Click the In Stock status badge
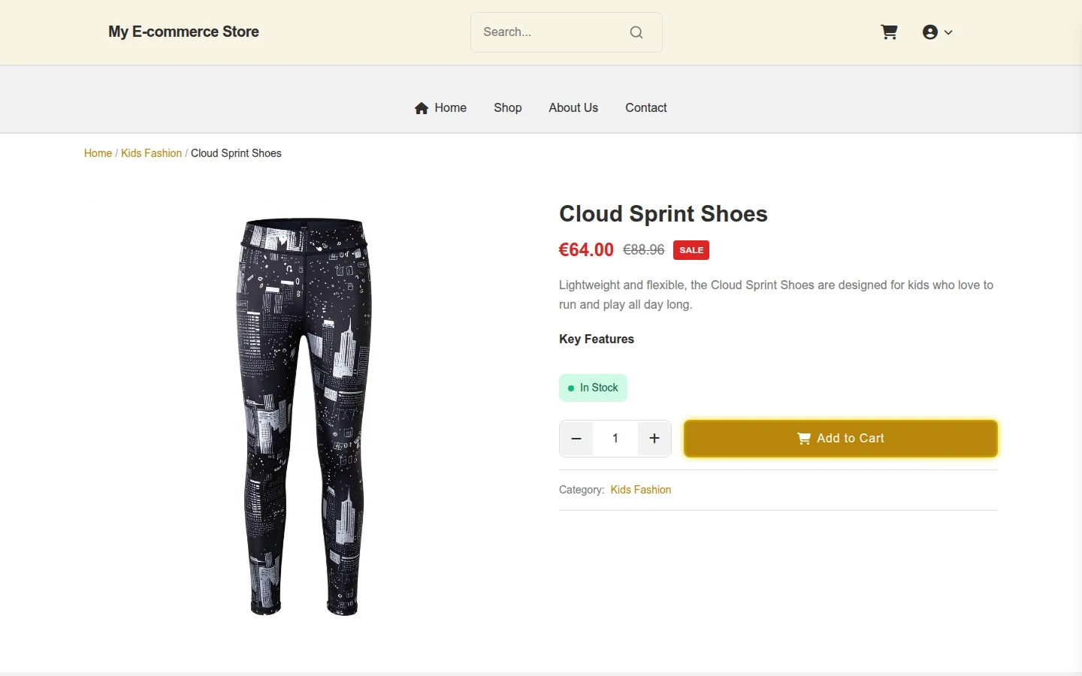 [x=593, y=388]
